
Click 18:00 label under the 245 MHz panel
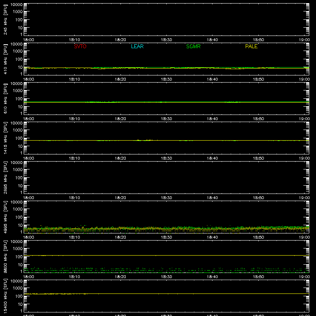tap(28, 40)
